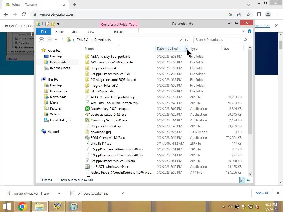Screen dimensions: 283x212
Task: Click the Properties quick access toolbar icon
Action: 47,24
